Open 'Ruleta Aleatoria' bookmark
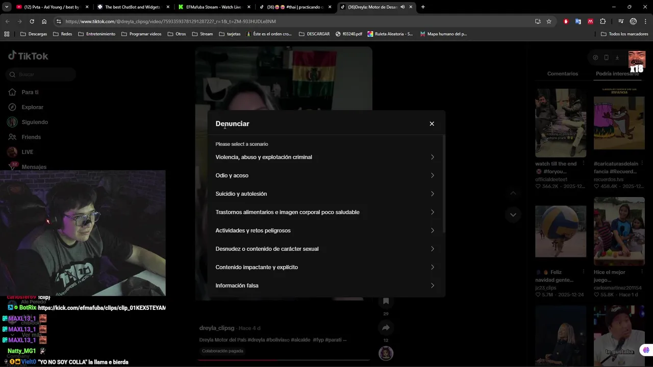This screenshot has height=367, width=653. coord(390,34)
